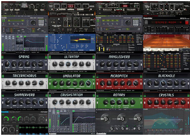Open the preset name field above ULTRATAP
The image size is (190, 135).
tap(56, 53)
